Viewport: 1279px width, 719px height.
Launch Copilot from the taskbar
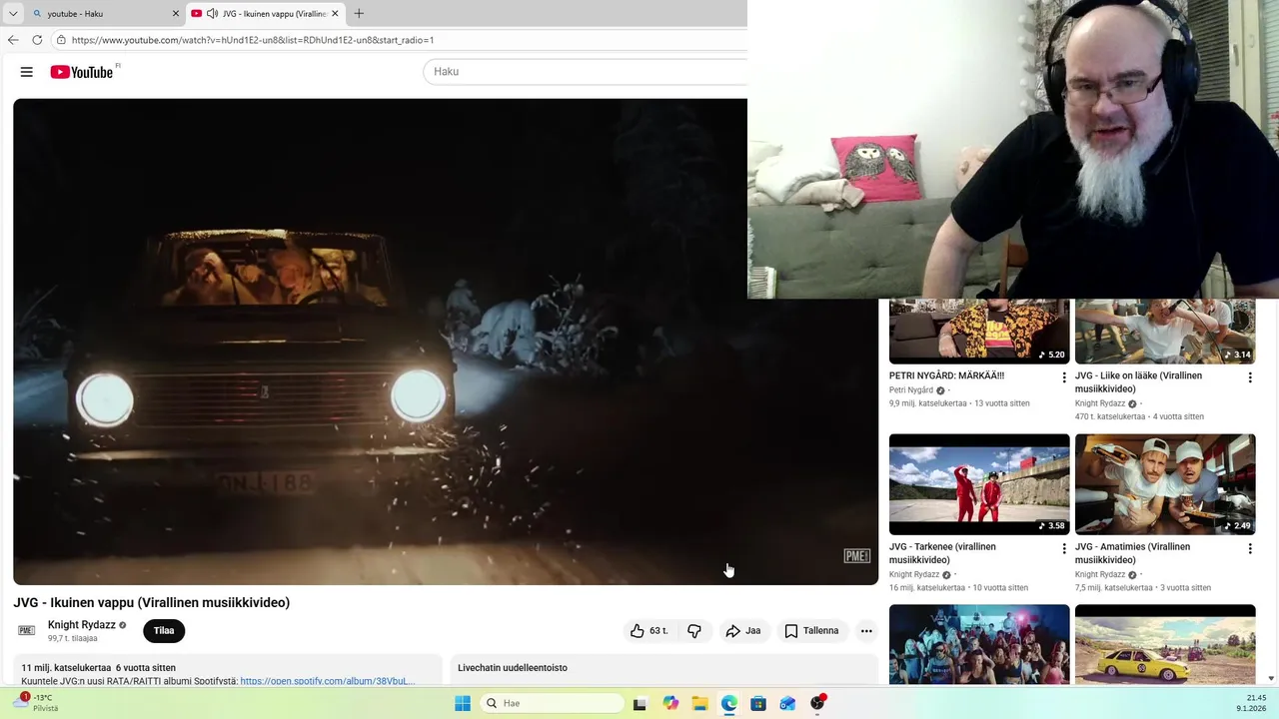click(x=670, y=703)
